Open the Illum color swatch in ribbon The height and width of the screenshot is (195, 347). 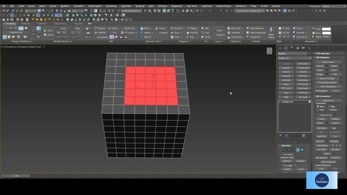tap(326, 33)
